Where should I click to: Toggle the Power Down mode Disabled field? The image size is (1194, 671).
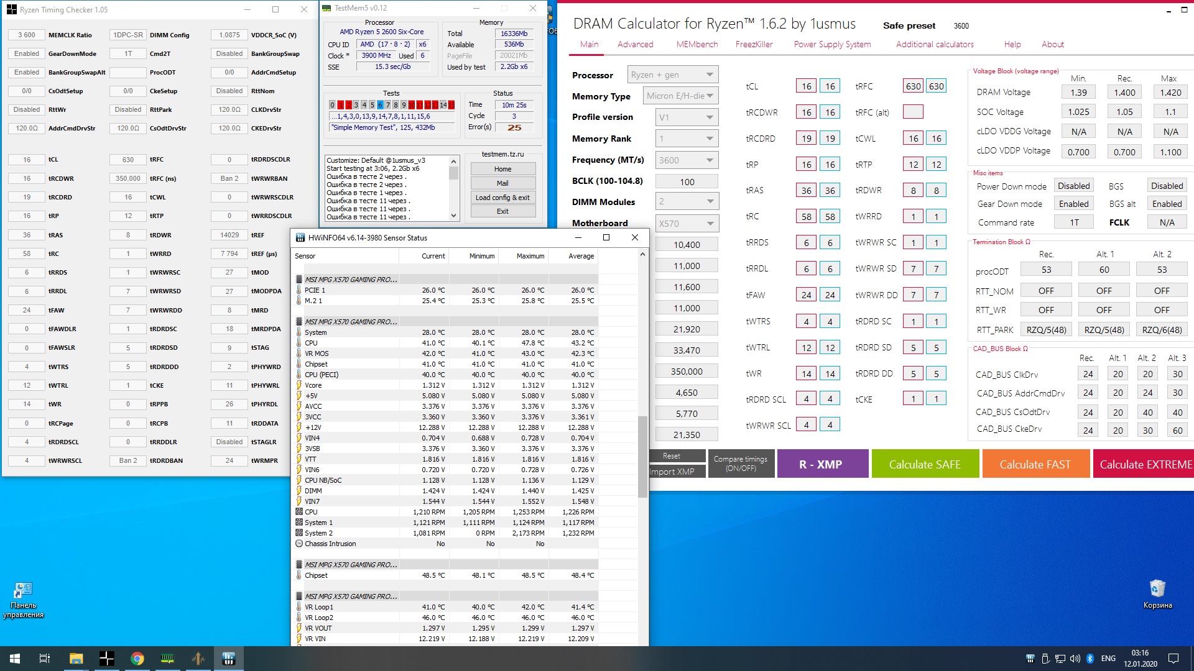pos(1073,186)
